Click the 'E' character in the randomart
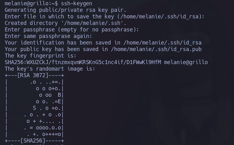The image size is (234, 145). [x=59, y=102]
